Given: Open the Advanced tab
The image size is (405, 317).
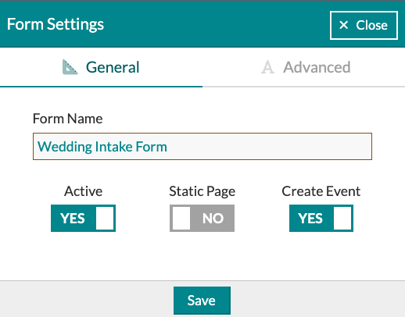Looking at the screenshot, I should point(304,67).
